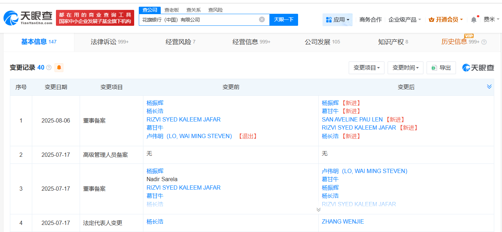Click Nadir Sarela text in row 3
Viewport: 502px width, 232px height.
(162, 179)
